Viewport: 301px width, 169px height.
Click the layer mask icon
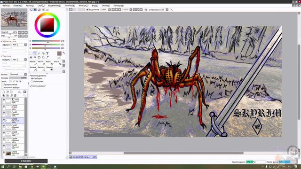[25, 92]
